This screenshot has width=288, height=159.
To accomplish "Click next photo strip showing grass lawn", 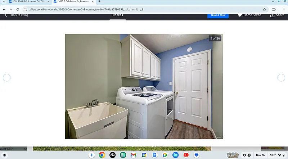I will pyautogui.click(x=122, y=149).
